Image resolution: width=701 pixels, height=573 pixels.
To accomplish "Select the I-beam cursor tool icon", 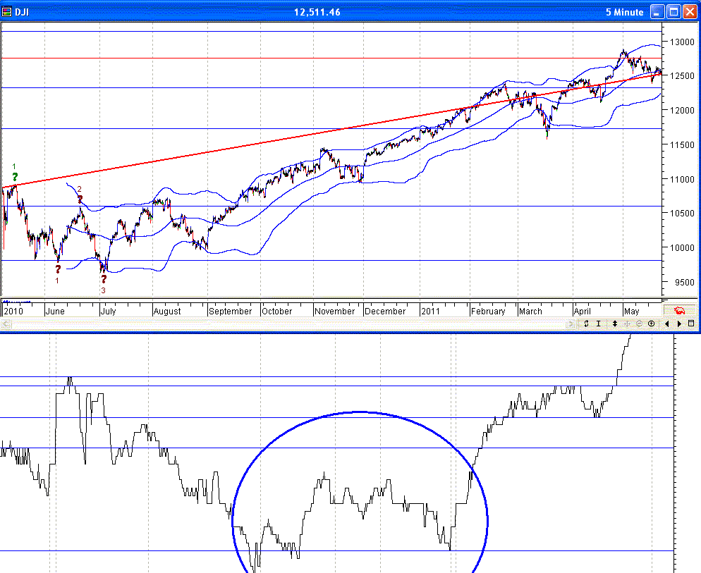I will pyautogui.click(x=598, y=324).
